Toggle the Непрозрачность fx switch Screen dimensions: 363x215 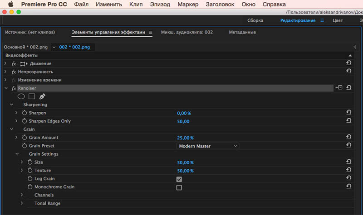click(x=14, y=72)
